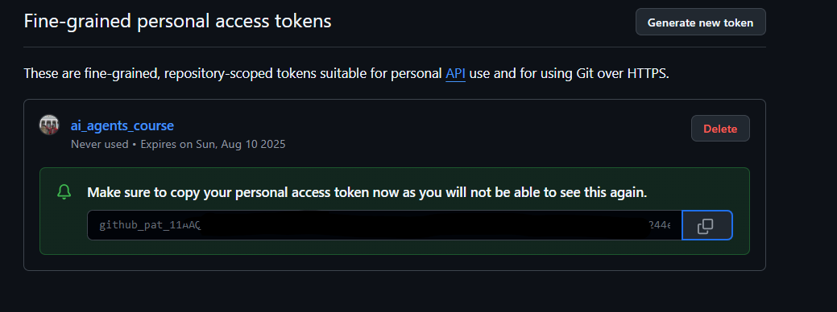This screenshot has height=312, width=837.
Task: Click empty area inside green notice box
Action: [x=395, y=248]
